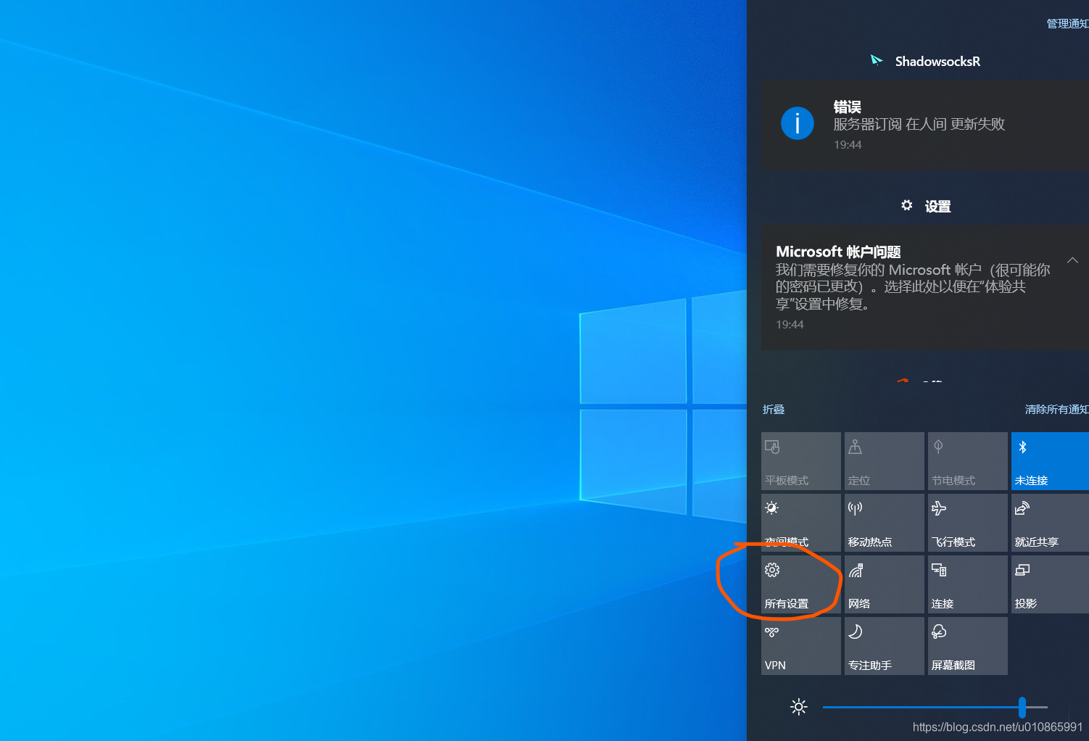Toggle the 节电模式 battery saver tile
Image resolution: width=1089 pixels, height=741 pixels.
(x=968, y=461)
